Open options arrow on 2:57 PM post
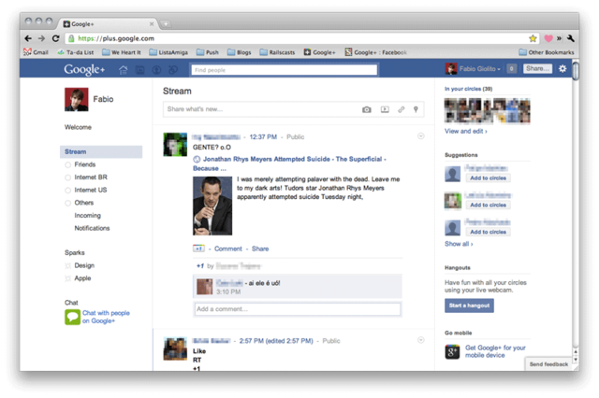 (x=420, y=340)
